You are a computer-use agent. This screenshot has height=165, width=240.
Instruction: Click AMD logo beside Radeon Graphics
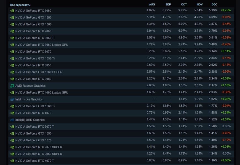12,86
